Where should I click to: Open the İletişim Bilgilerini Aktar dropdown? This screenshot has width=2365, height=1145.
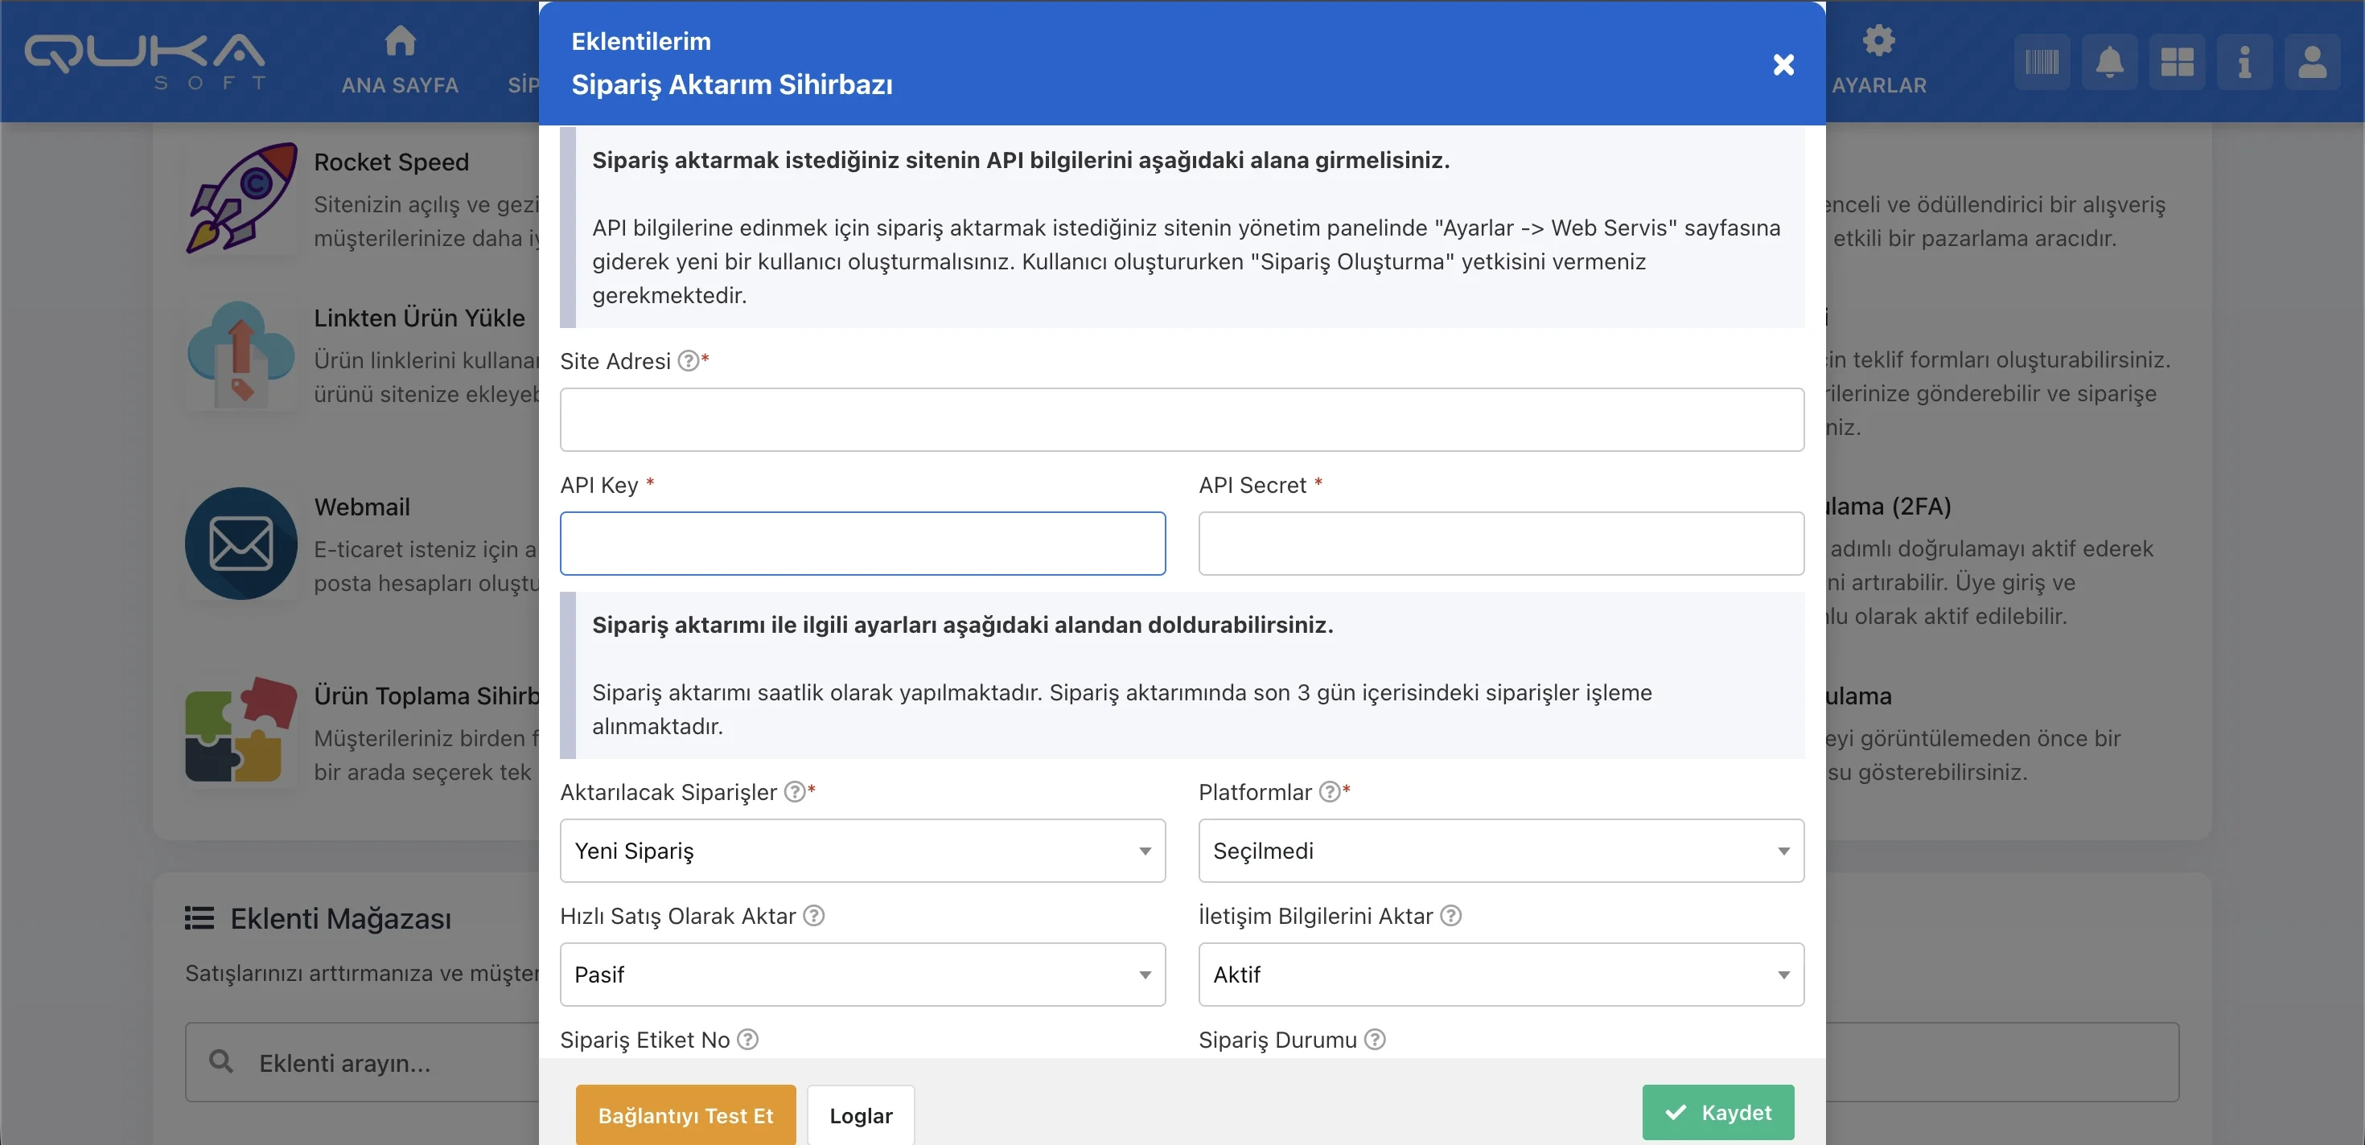click(x=1500, y=975)
